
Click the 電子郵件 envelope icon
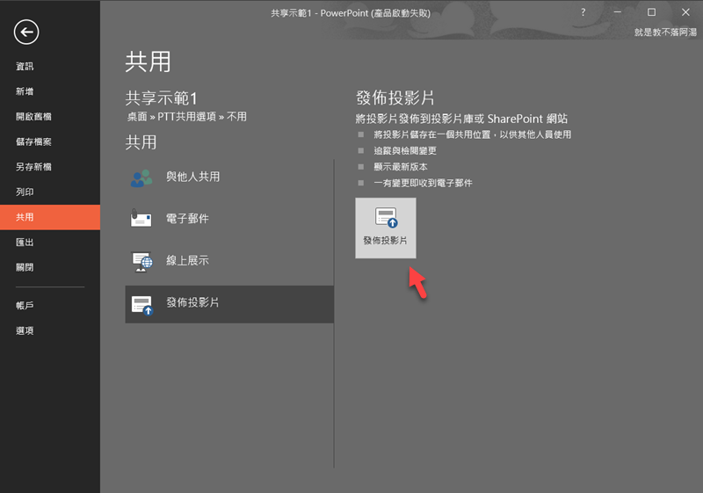point(141,218)
